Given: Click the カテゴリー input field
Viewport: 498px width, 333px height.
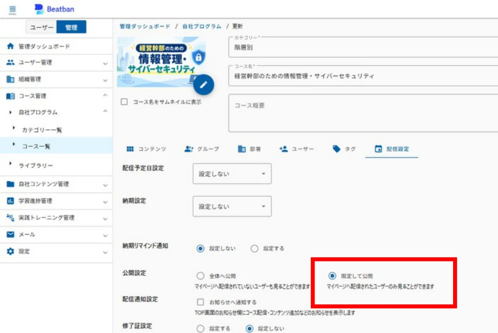Looking at the screenshot, I should (x=363, y=47).
